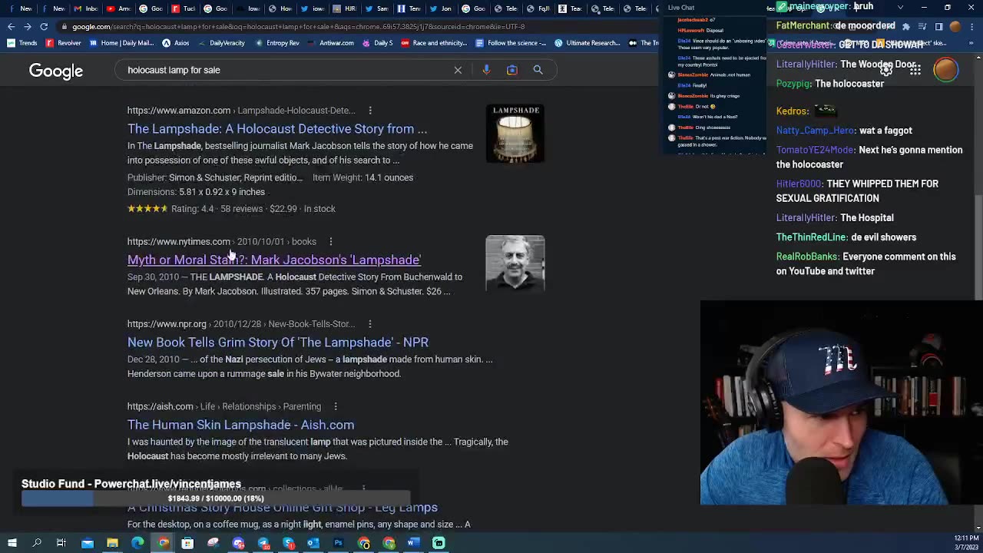This screenshot has height=553, width=983.
Task: Open options menu for the amazon.com result
Action: click(x=370, y=111)
